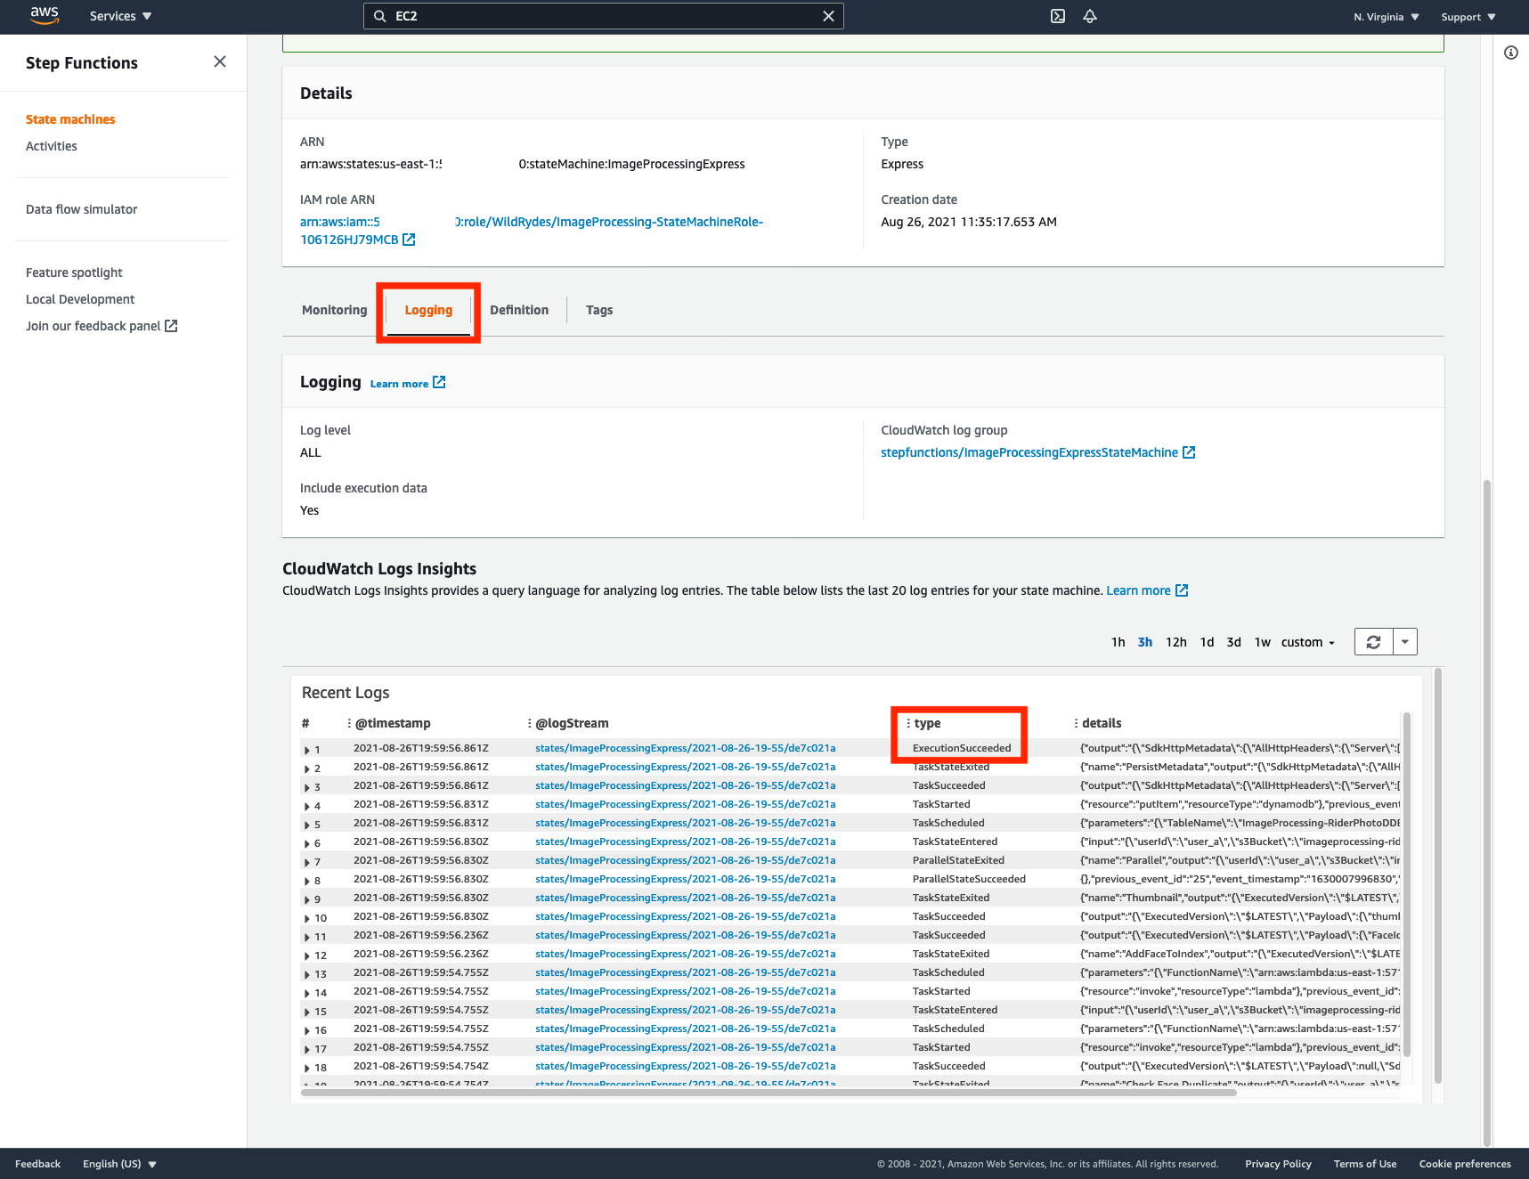
Task: Expand log row 12
Action: pos(308,955)
